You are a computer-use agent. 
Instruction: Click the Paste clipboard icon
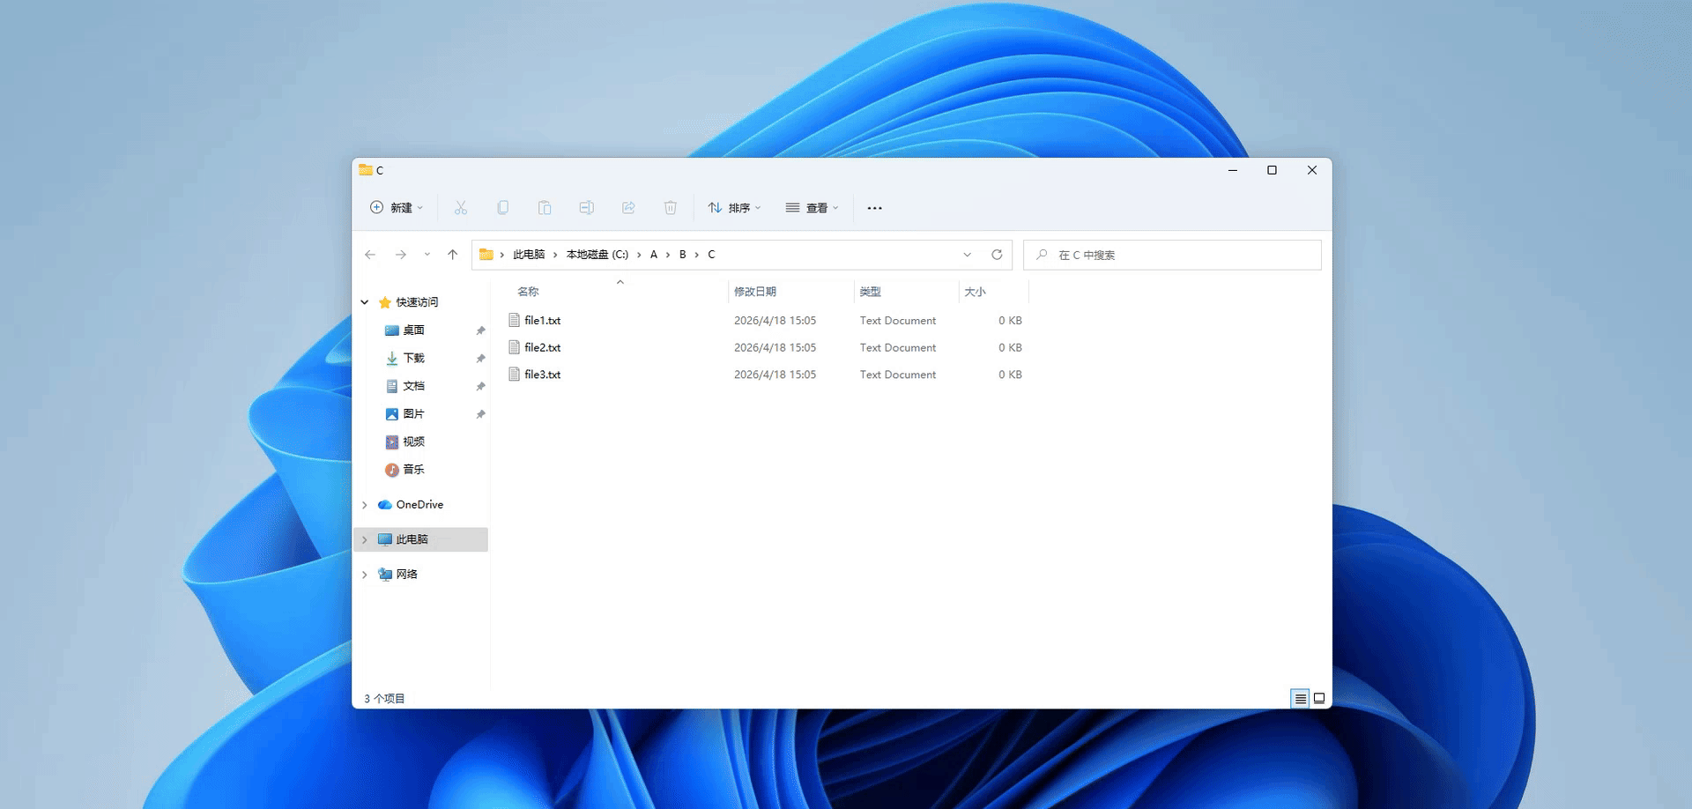tap(545, 208)
